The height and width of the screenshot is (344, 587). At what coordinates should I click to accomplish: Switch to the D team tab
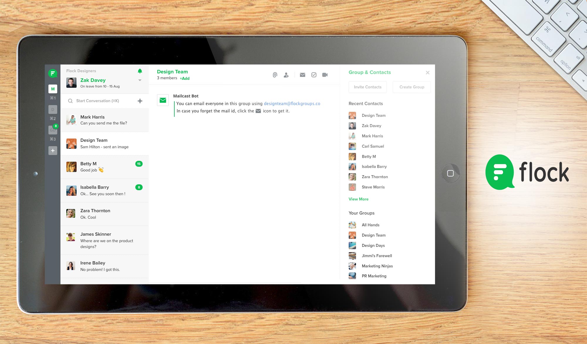point(53,109)
